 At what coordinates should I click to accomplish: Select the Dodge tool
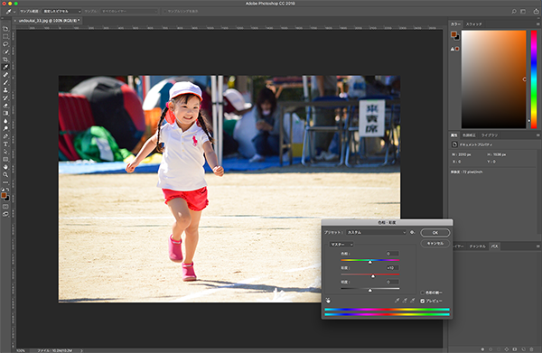click(x=5, y=128)
